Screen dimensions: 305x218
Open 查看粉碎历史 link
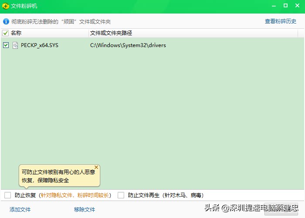click(x=281, y=21)
